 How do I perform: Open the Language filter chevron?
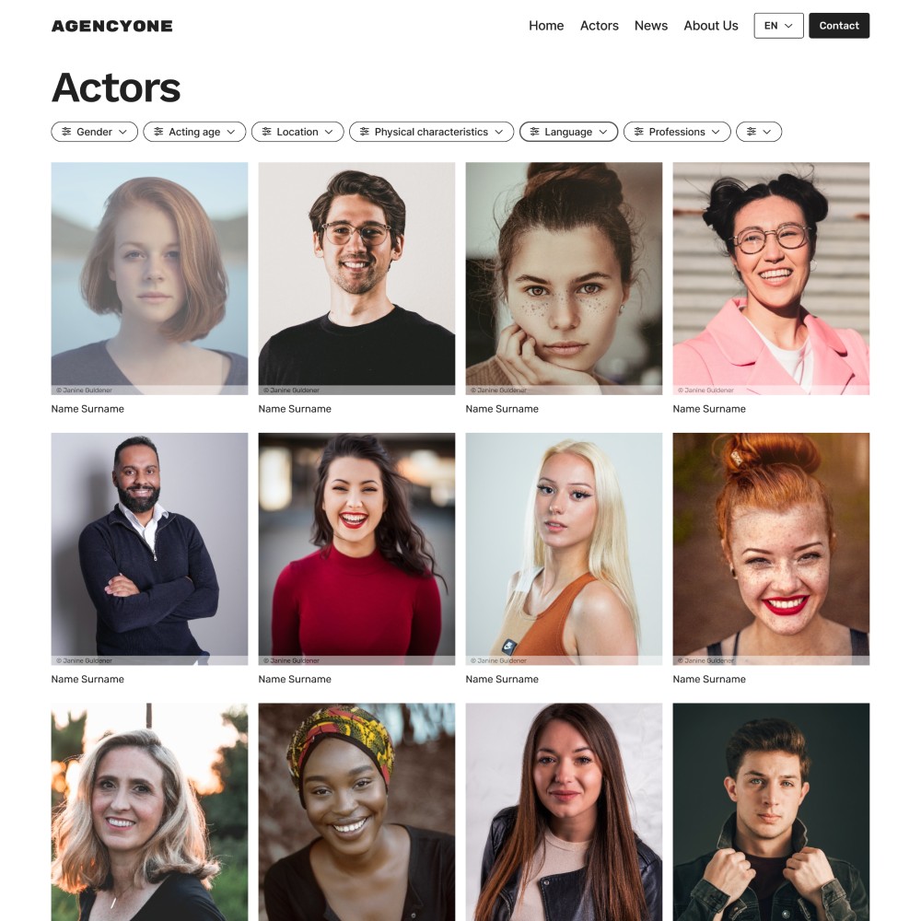[602, 132]
